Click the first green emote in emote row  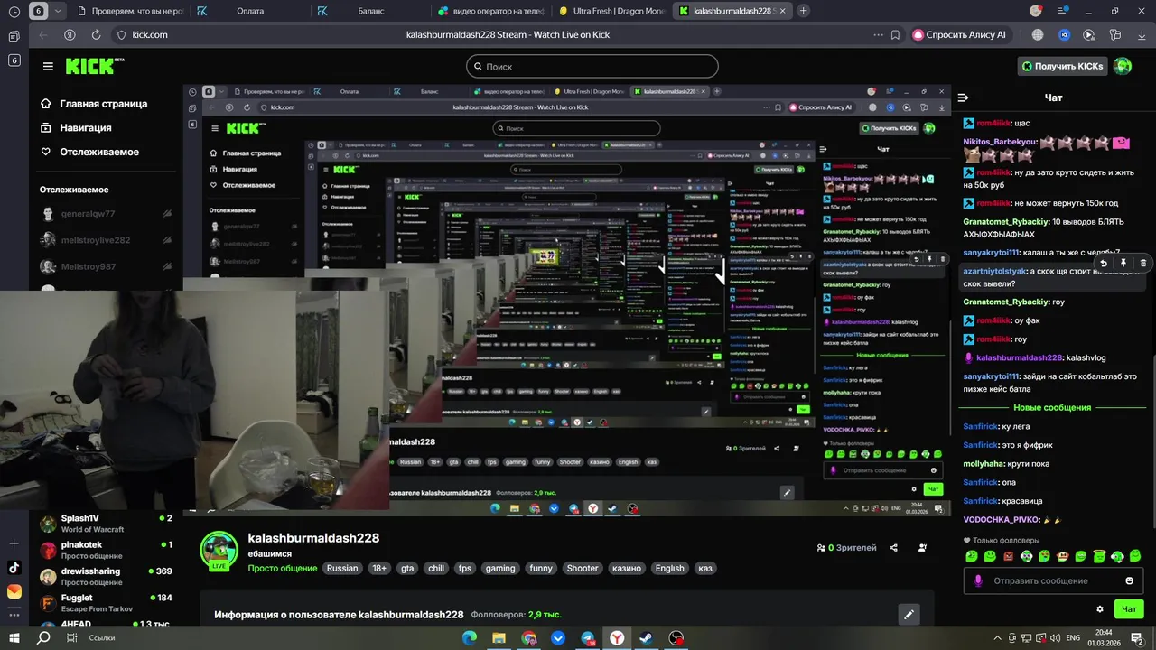972,556
